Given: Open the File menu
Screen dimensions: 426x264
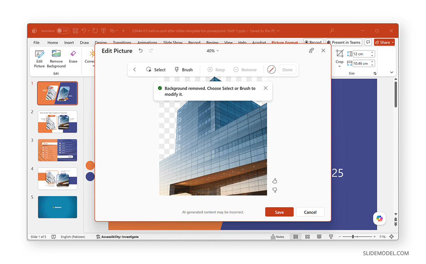Looking at the screenshot, I should coord(37,42).
